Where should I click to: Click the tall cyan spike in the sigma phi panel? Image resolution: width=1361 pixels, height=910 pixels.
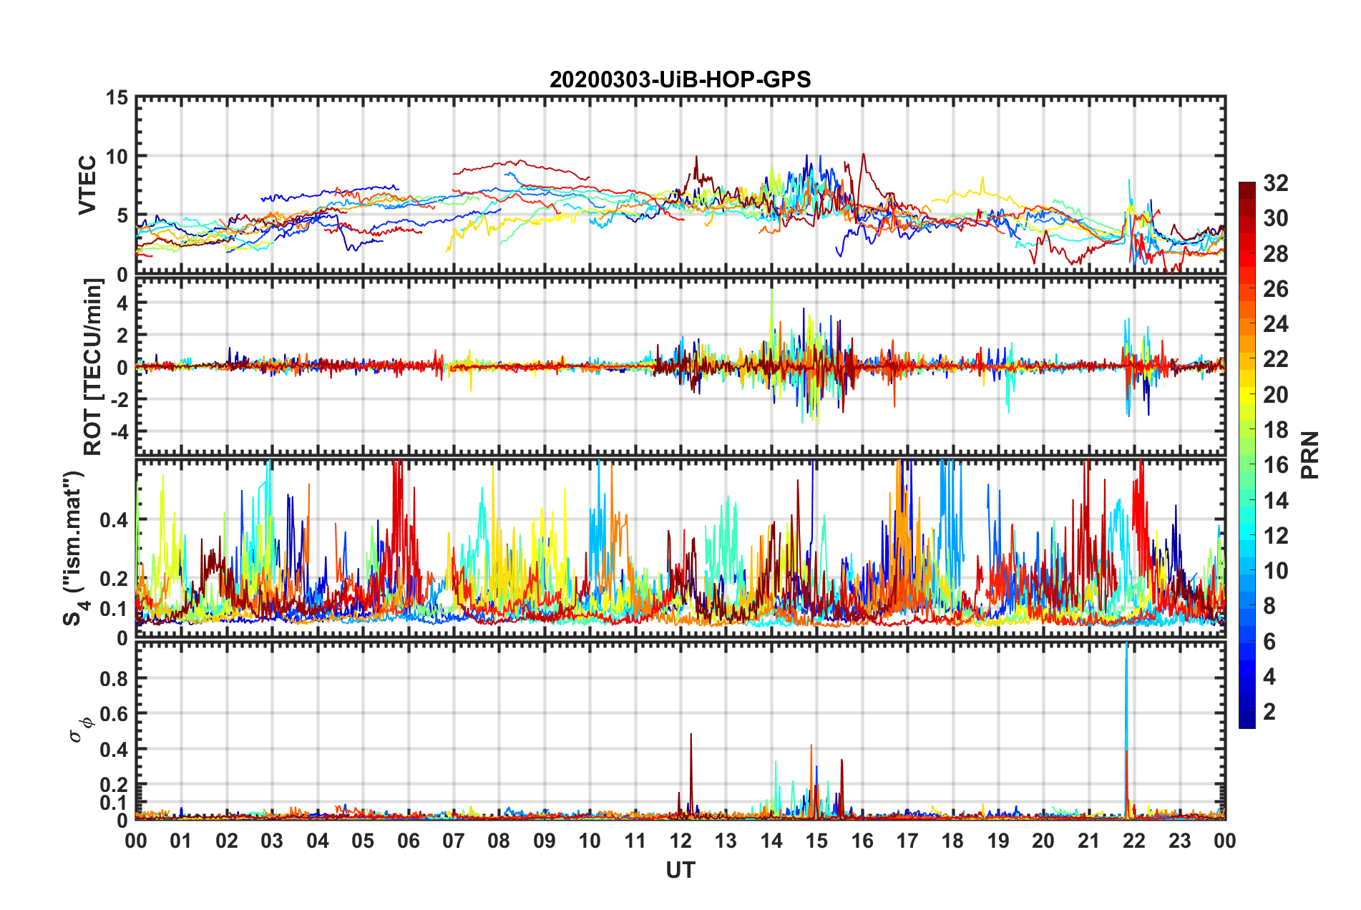tap(1126, 687)
